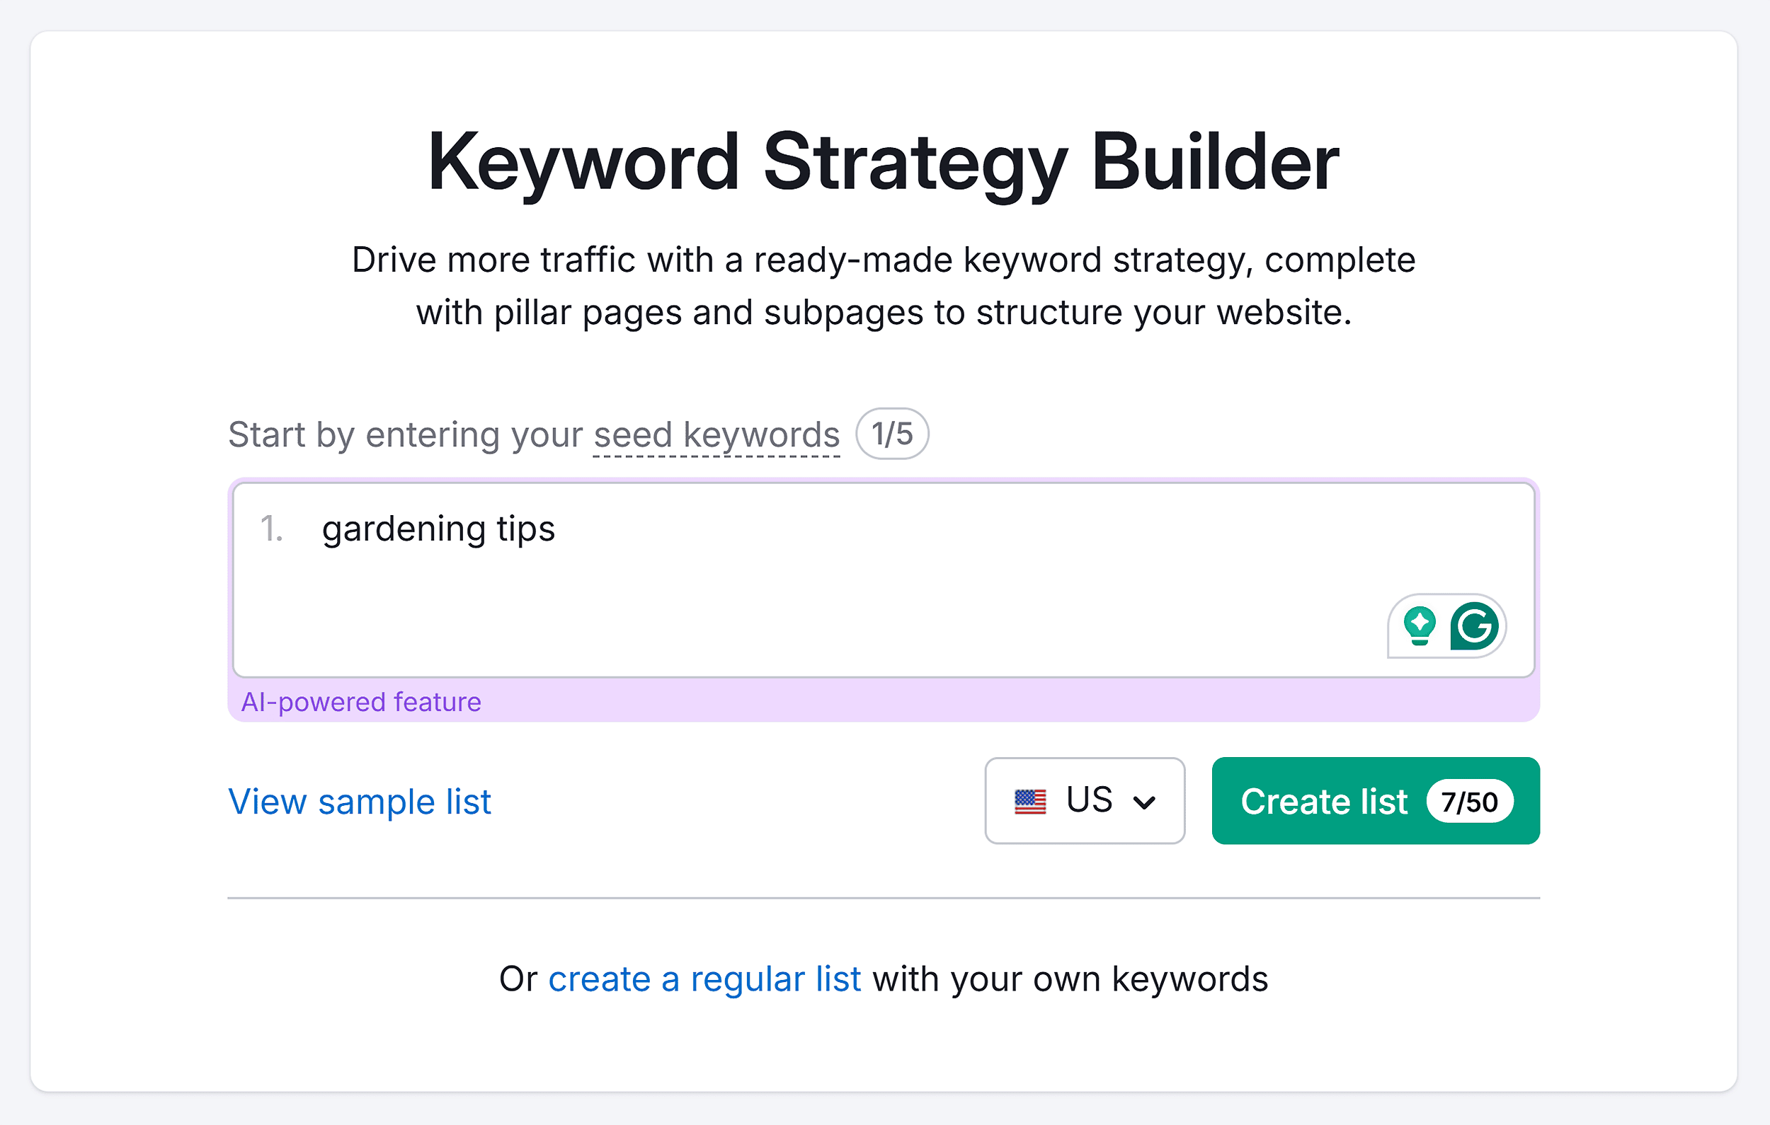The height and width of the screenshot is (1125, 1770).
Task: Click the Grammarly G logo icon
Action: pyautogui.click(x=1475, y=626)
